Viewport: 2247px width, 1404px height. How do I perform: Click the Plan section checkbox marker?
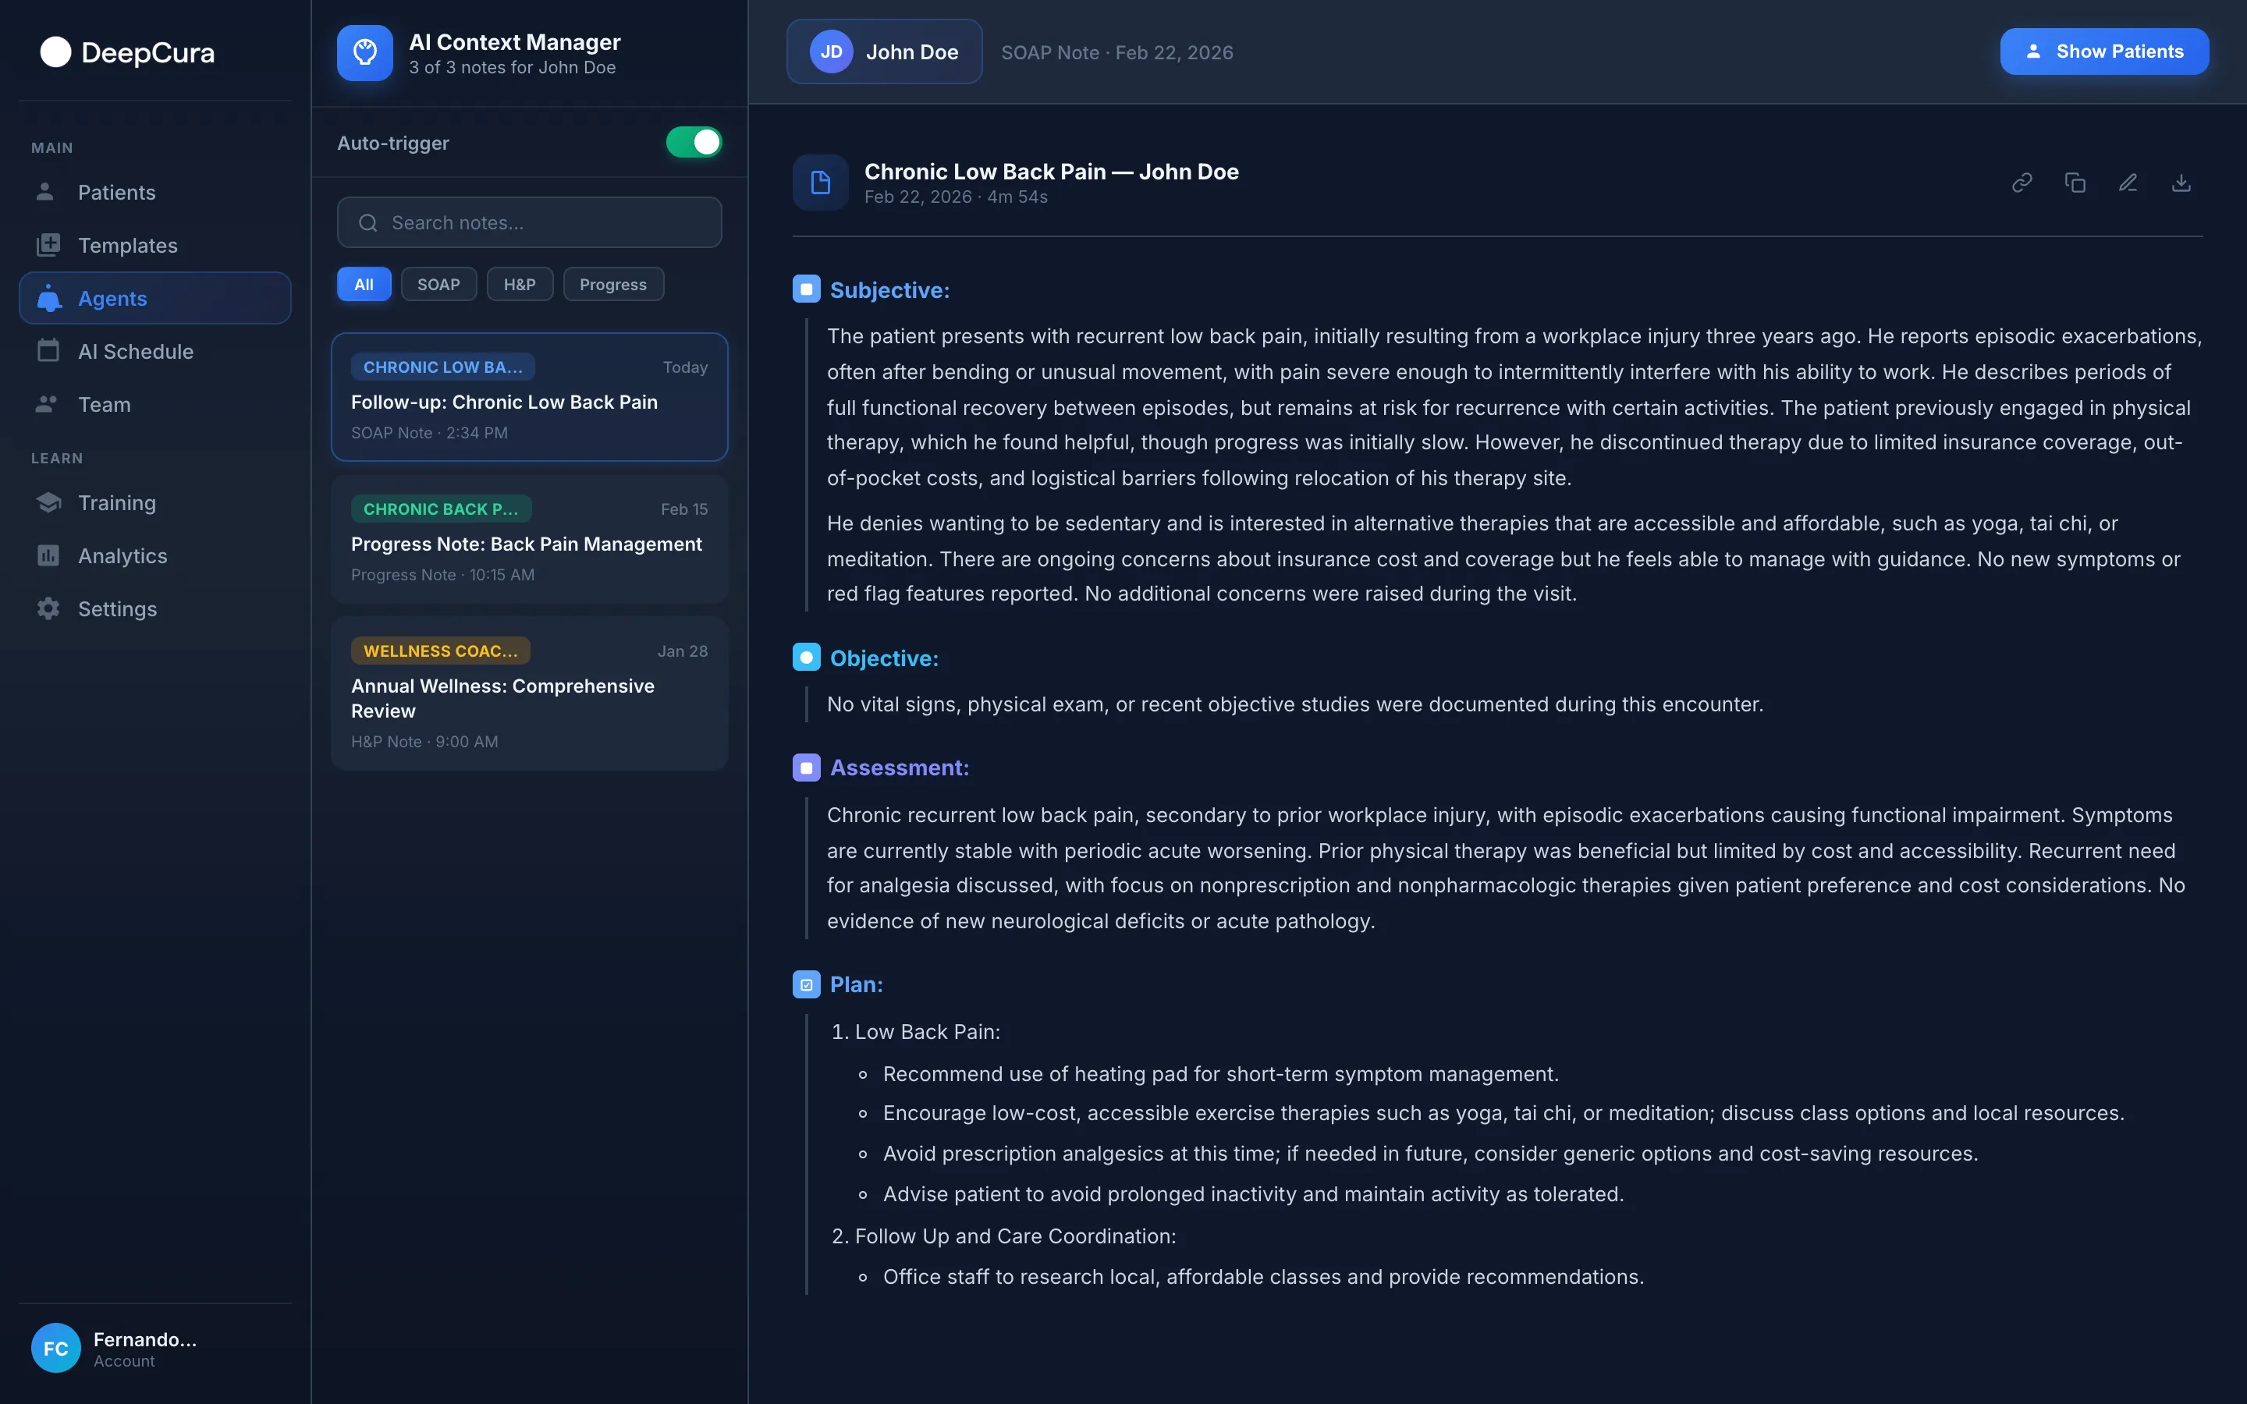coord(805,984)
